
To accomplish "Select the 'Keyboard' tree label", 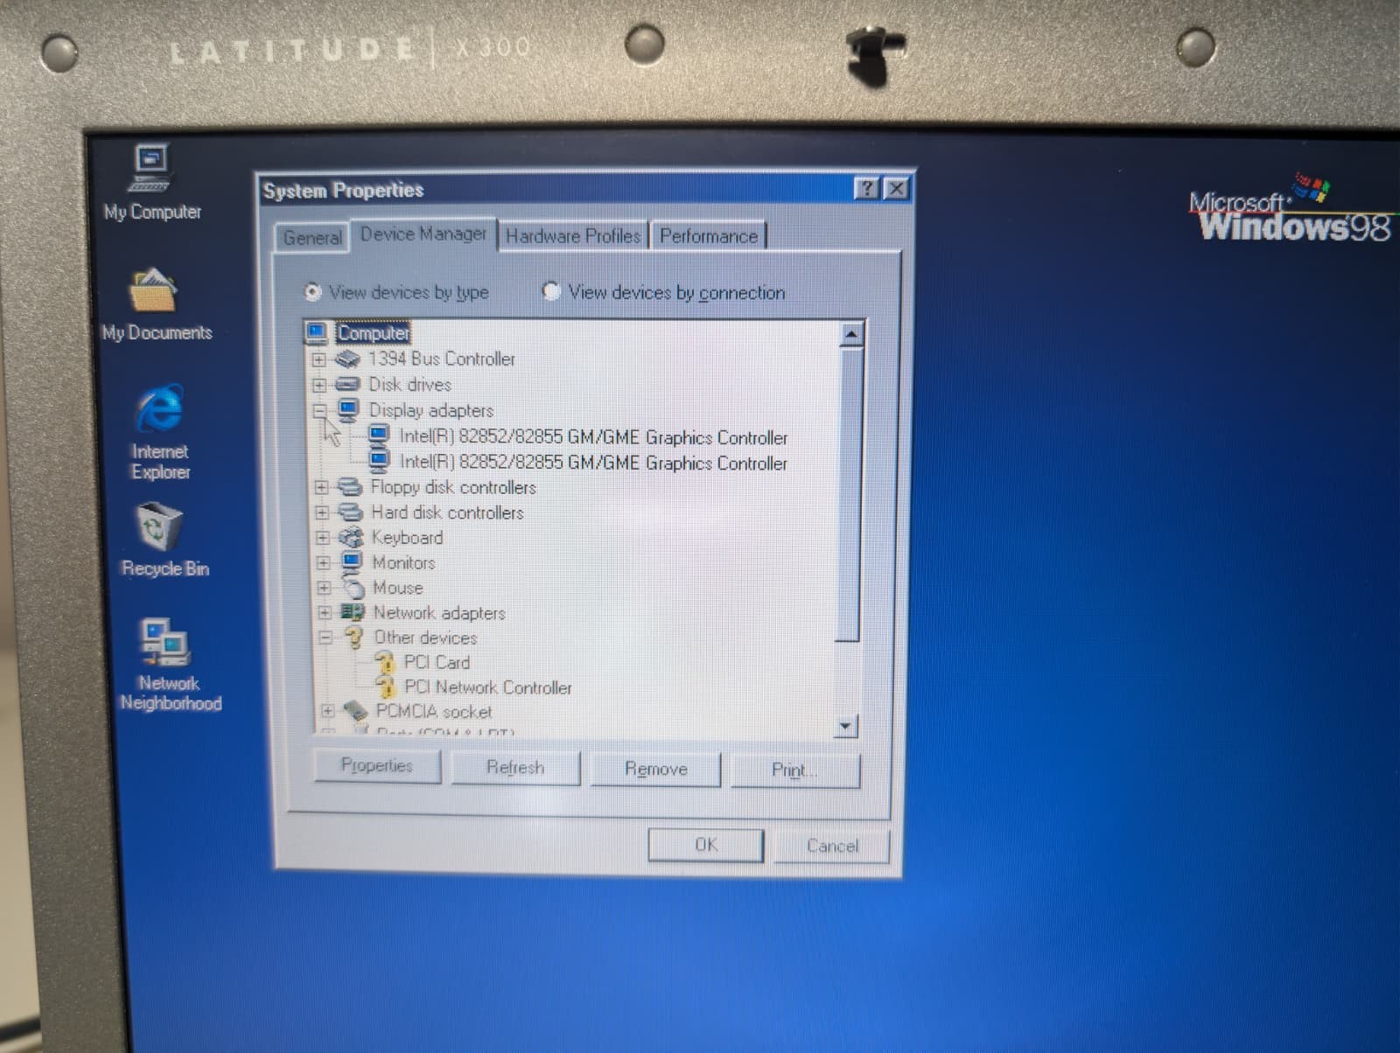I will point(407,537).
